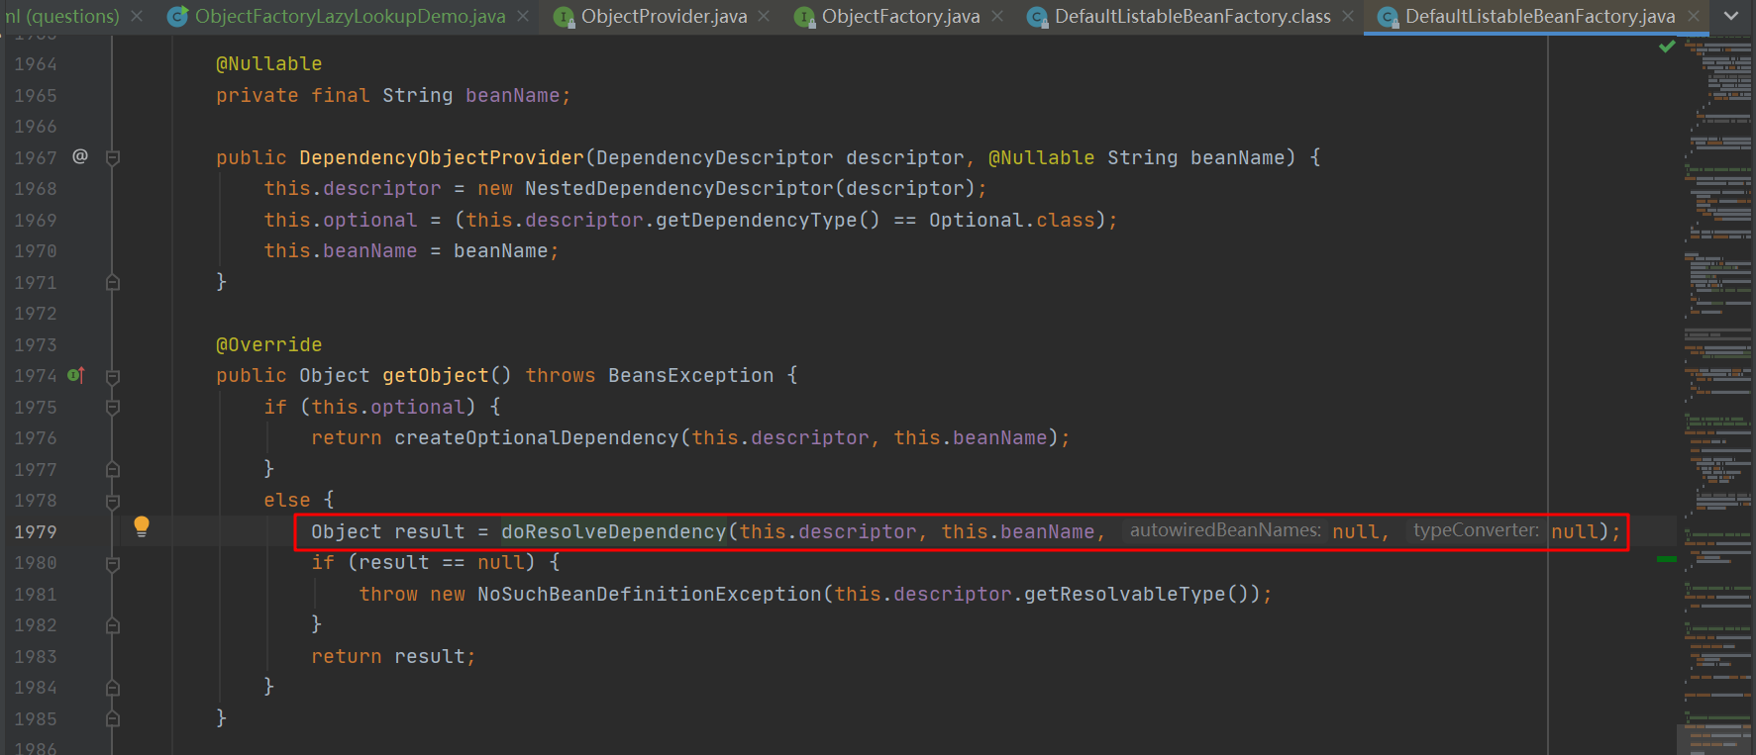Show hidden tabs dropdown arrow
Image resolution: width=1756 pixels, height=755 pixels.
pos(1731,16)
